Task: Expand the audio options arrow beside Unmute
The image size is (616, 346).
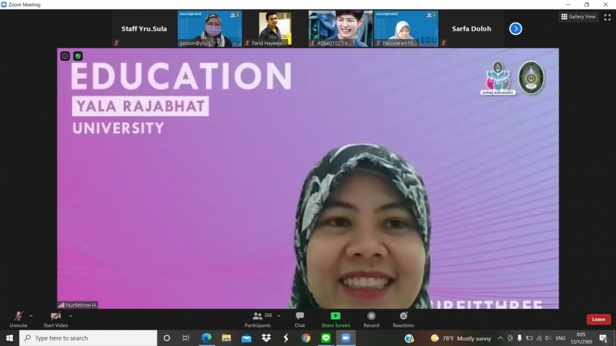Action: [x=31, y=316]
